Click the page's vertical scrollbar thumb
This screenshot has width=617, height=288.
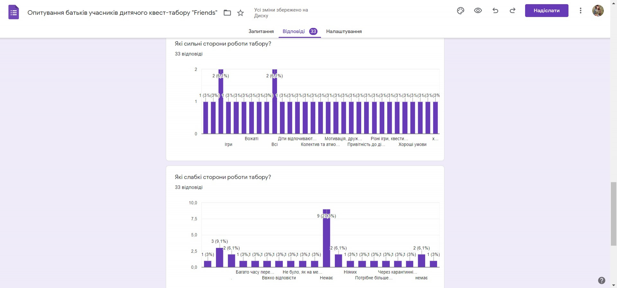click(613, 214)
